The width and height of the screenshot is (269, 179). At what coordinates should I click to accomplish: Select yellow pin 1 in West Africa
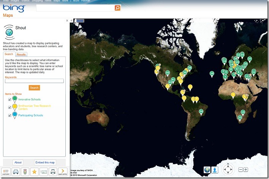[233, 96]
